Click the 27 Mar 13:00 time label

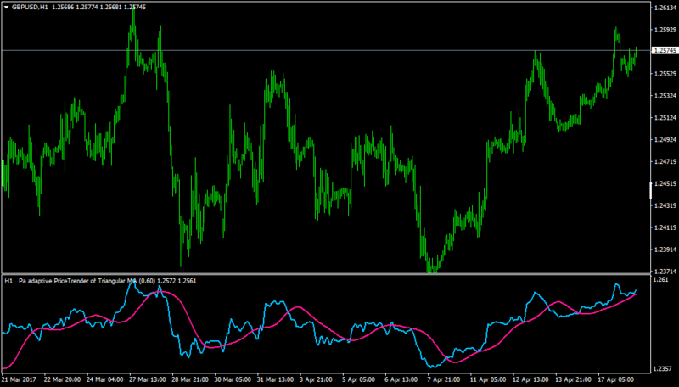click(147, 379)
